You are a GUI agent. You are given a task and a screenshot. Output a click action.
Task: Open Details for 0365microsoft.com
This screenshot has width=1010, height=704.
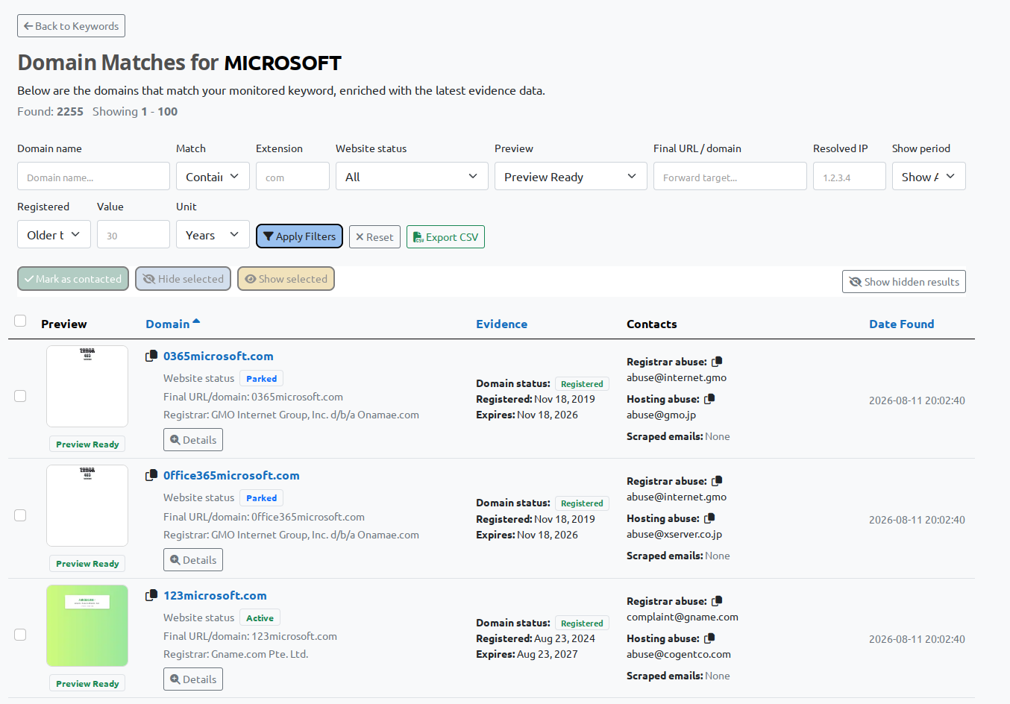[x=193, y=440]
